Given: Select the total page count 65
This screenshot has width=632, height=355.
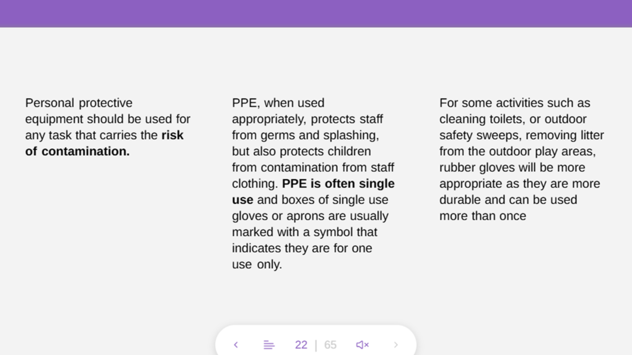Looking at the screenshot, I should 330,345.
